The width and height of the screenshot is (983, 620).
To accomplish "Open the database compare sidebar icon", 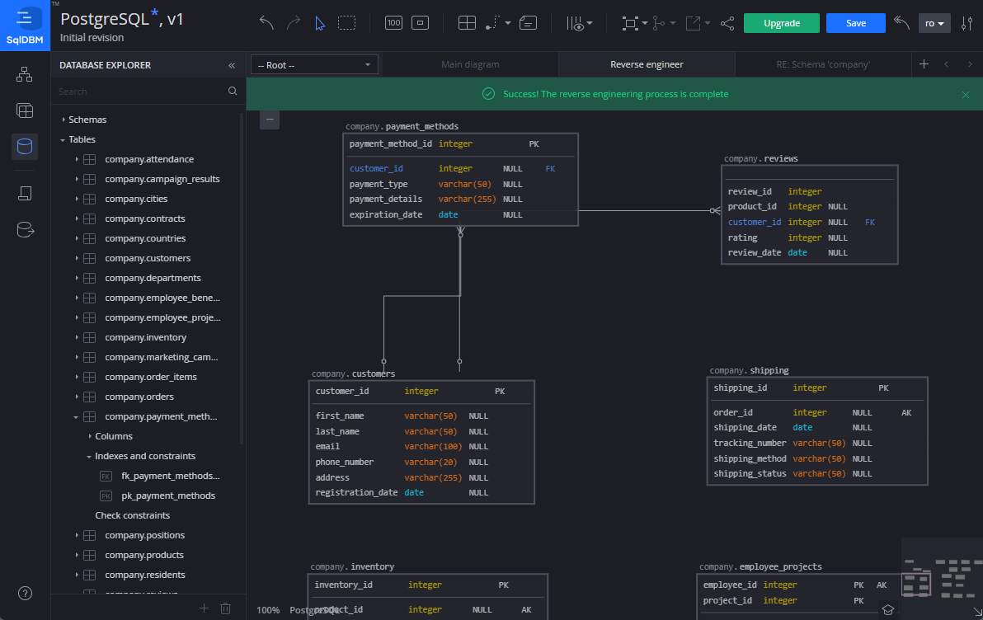I will point(25,230).
